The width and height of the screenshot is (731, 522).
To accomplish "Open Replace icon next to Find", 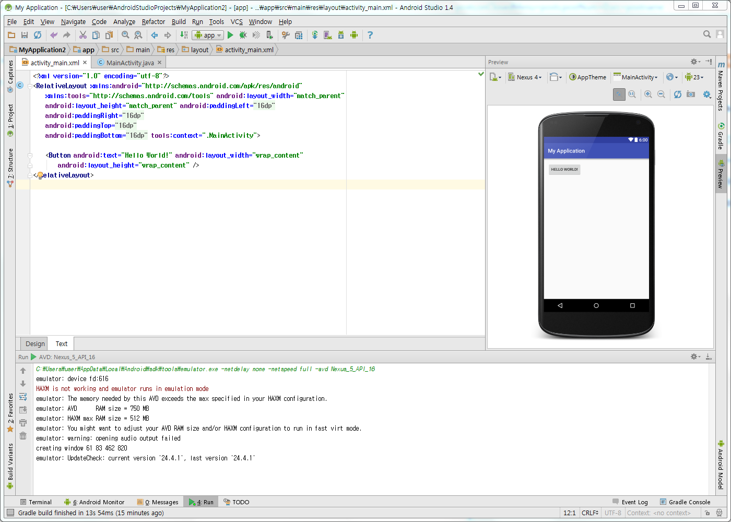I will point(138,35).
